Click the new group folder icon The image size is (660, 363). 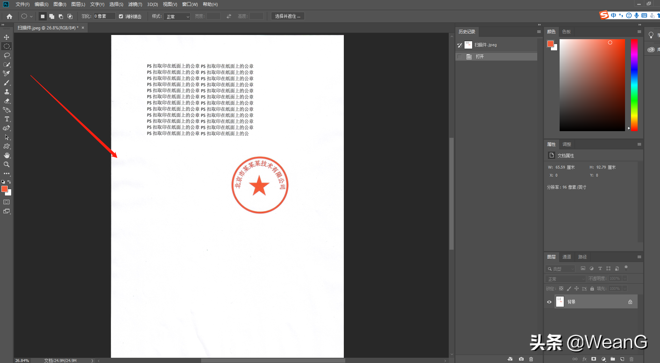pos(613,359)
